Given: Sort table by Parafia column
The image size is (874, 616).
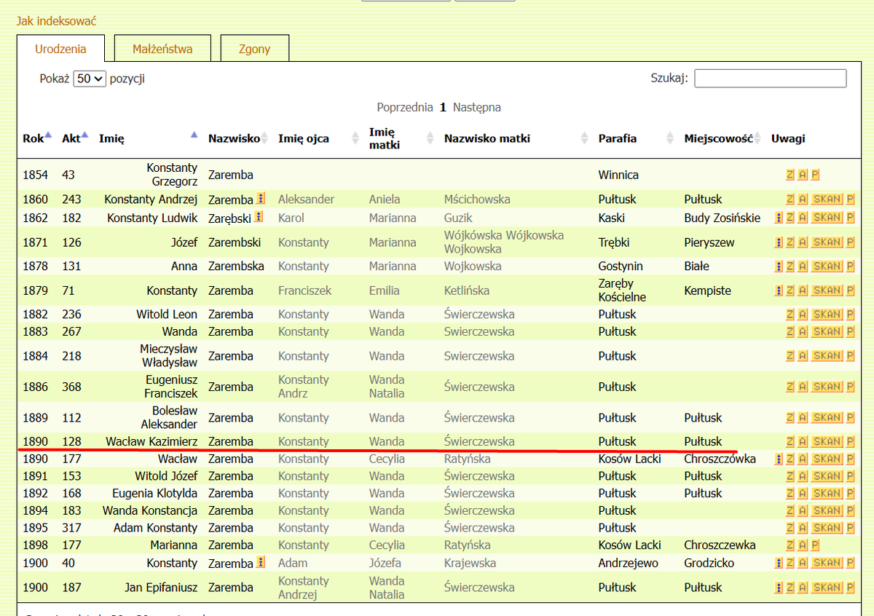Looking at the screenshot, I should pyautogui.click(x=636, y=138).
